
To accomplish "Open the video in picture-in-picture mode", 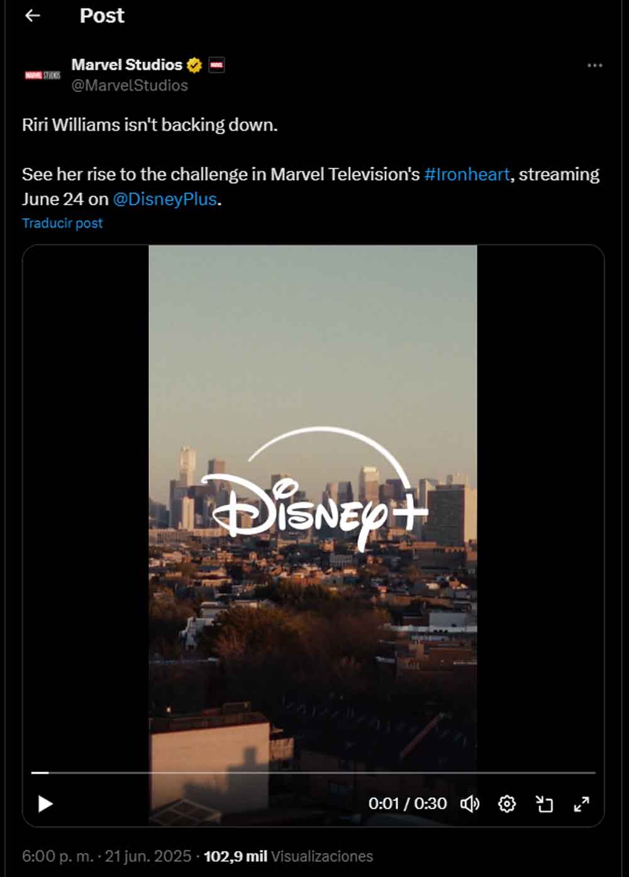I will click(x=544, y=803).
